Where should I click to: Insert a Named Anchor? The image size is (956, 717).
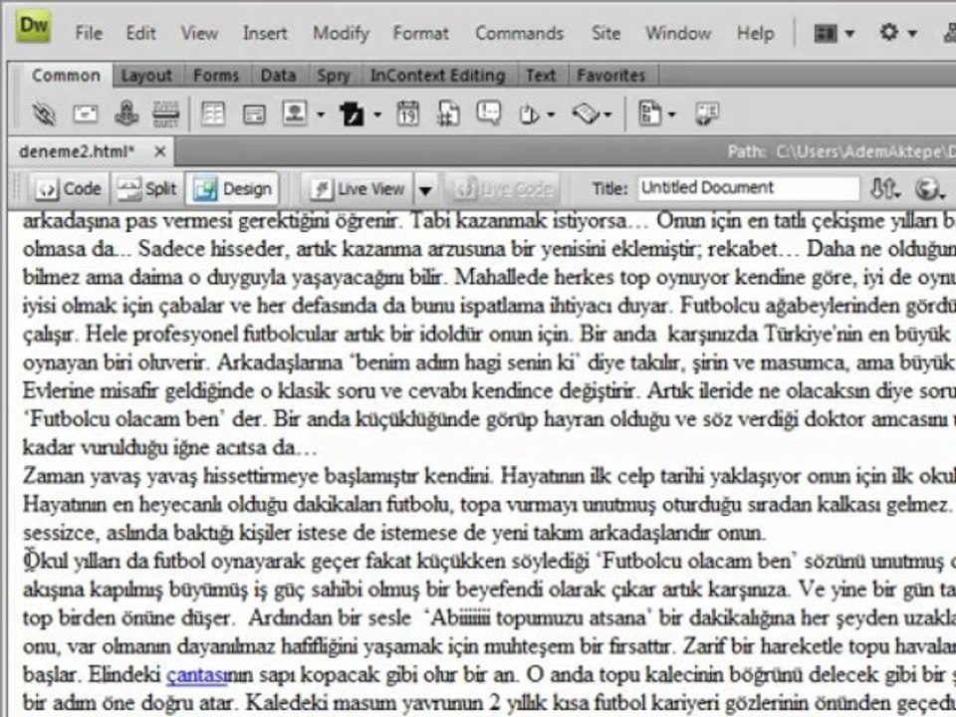126,114
